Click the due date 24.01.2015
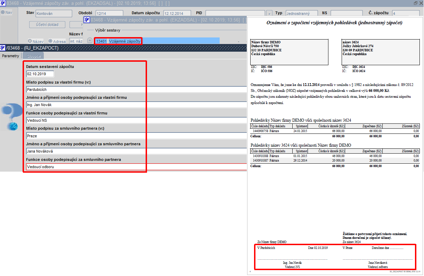 (x=300, y=131)
